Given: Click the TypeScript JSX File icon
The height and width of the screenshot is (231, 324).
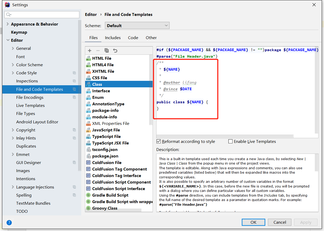Looking at the screenshot, I should point(88,143).
